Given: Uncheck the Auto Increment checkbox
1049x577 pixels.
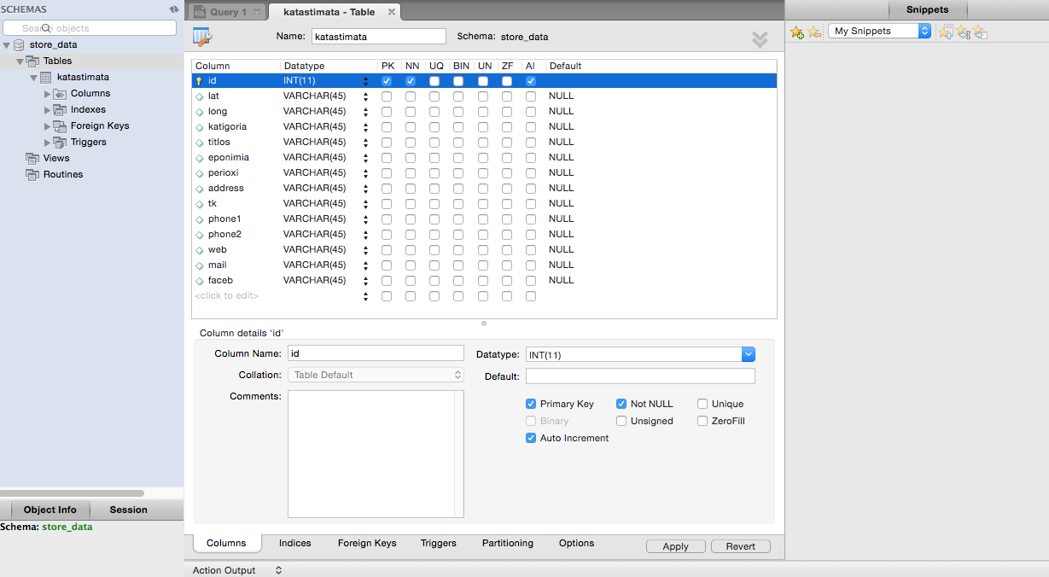Looking at the screenshot, I should click(x=531, y=438).
